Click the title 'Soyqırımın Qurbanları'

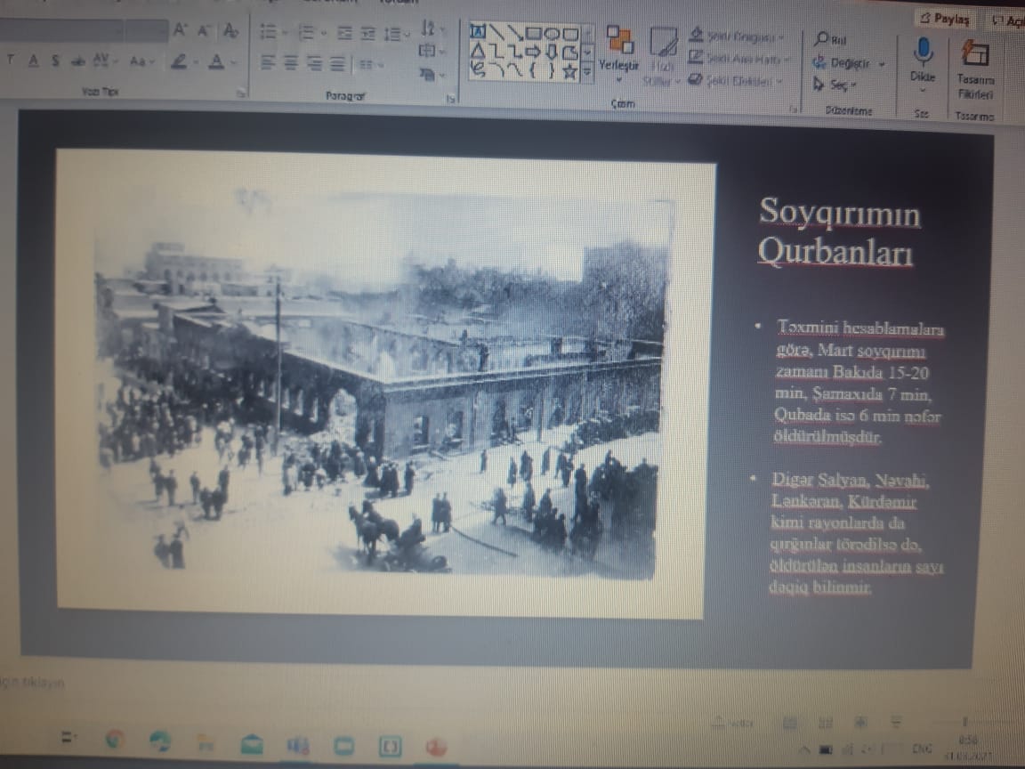(838, 231)
